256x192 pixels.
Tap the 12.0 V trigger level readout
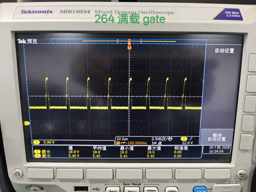[187, 143]
